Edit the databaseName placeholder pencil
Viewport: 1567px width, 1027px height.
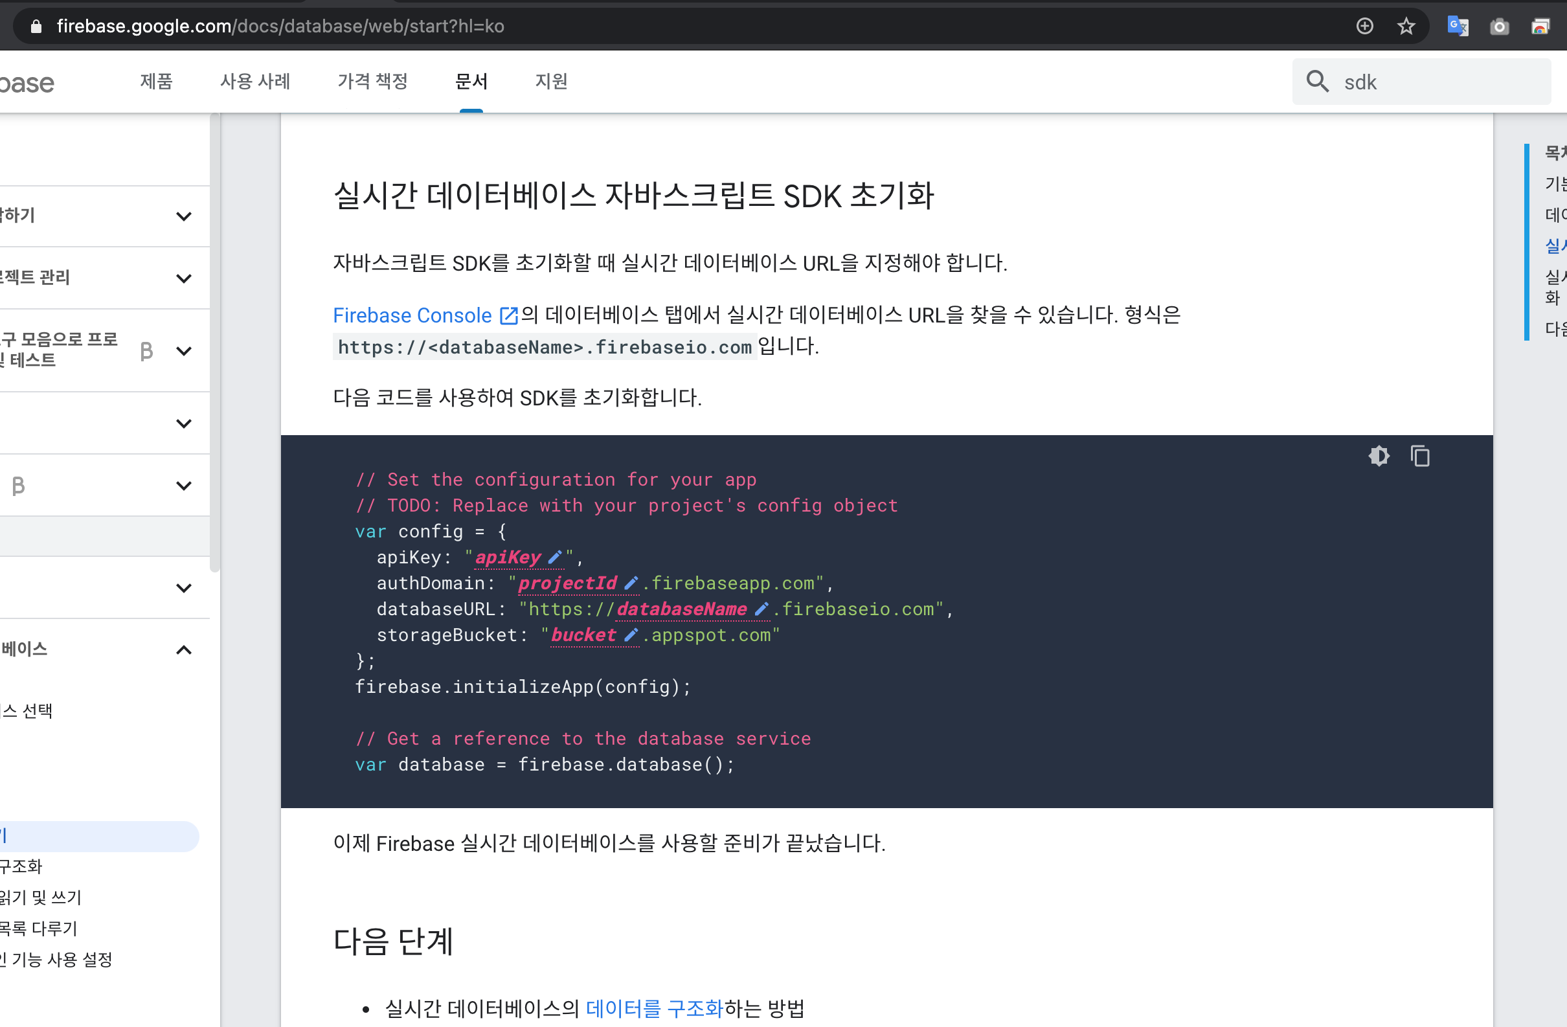pyautogui.click(x=761, y=609)
